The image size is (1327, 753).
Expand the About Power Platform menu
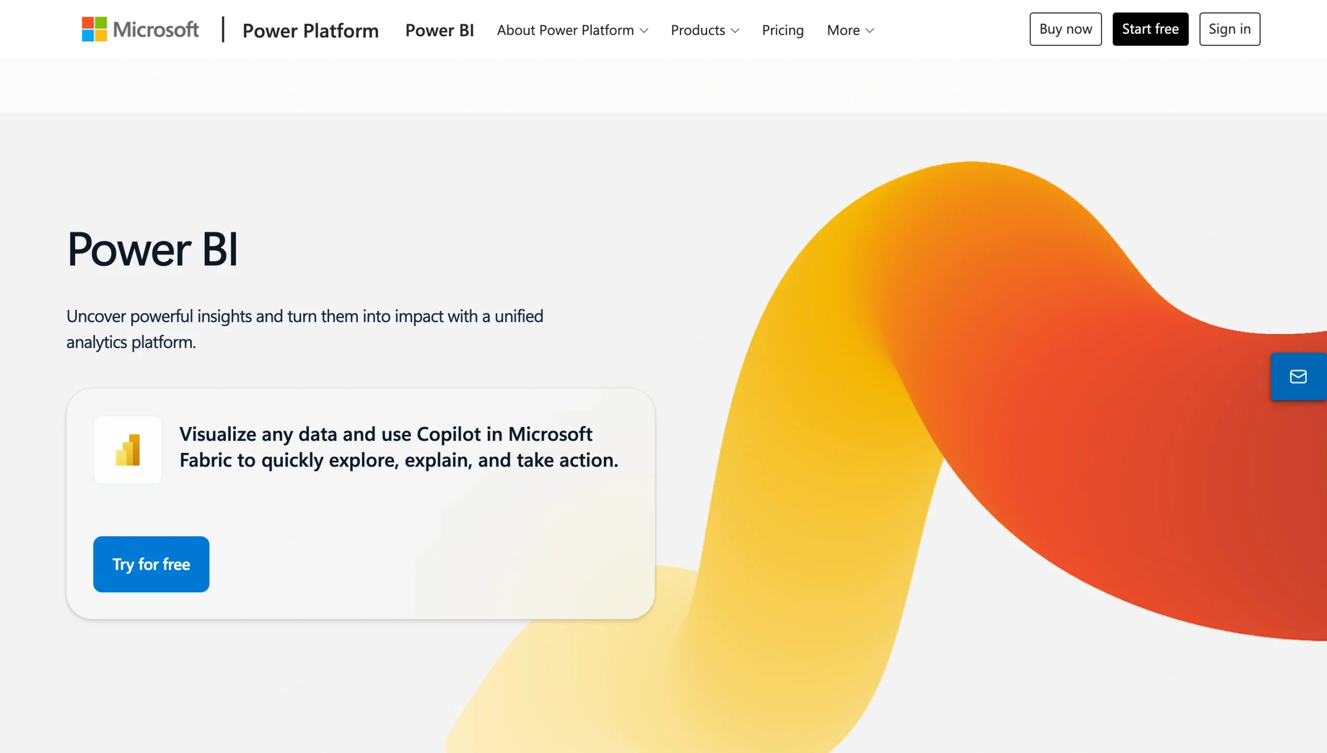click(x=572, y=30)
